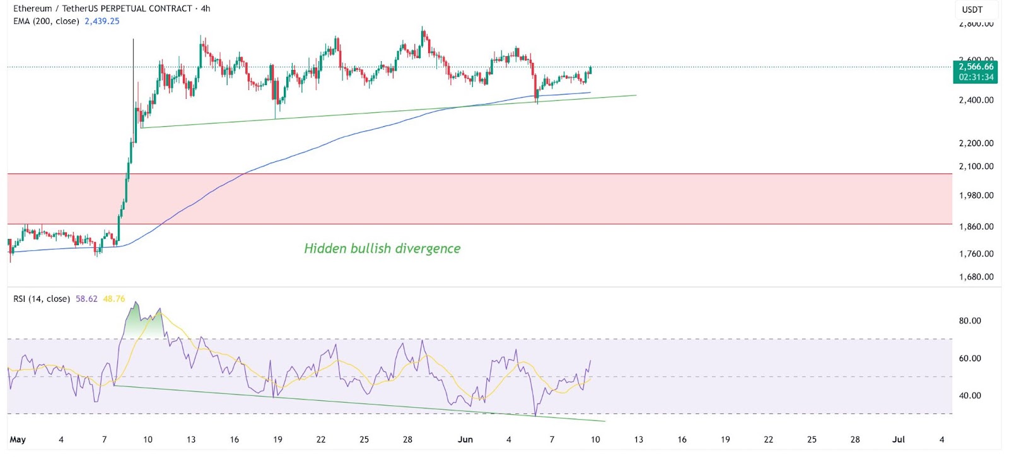Click the current price label 2,566.66
This screenshot has height=457, width=1009.
976,66
